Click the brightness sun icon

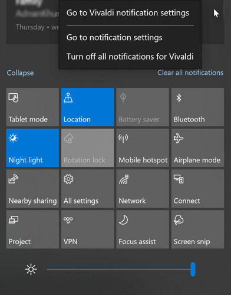(x=31, y=269)
